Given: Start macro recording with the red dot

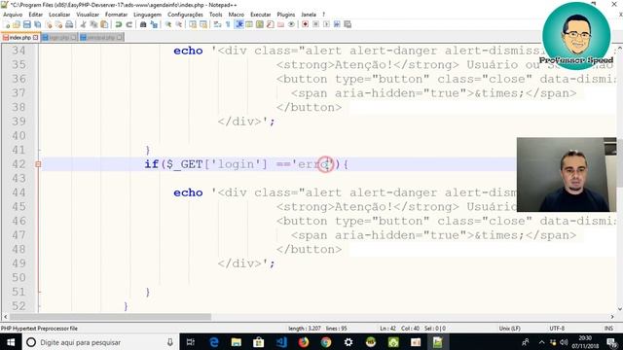Looking at the screenshot, I should (305, 24).
